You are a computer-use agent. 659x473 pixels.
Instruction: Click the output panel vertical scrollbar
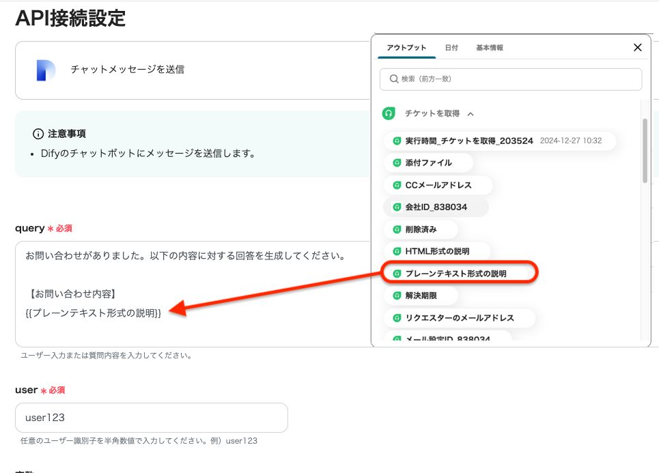[645, 150]
